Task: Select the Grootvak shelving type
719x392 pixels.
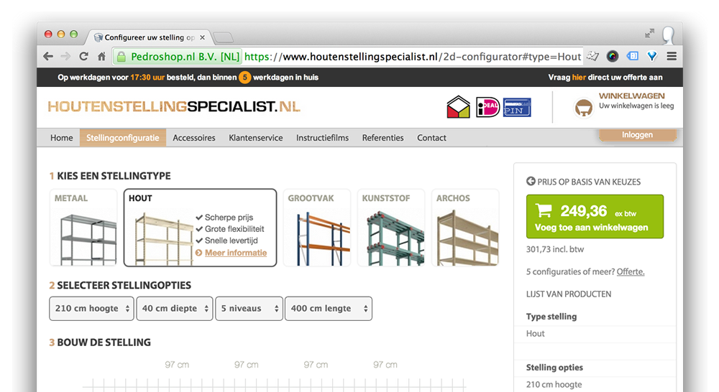Action: click(317, 228)
